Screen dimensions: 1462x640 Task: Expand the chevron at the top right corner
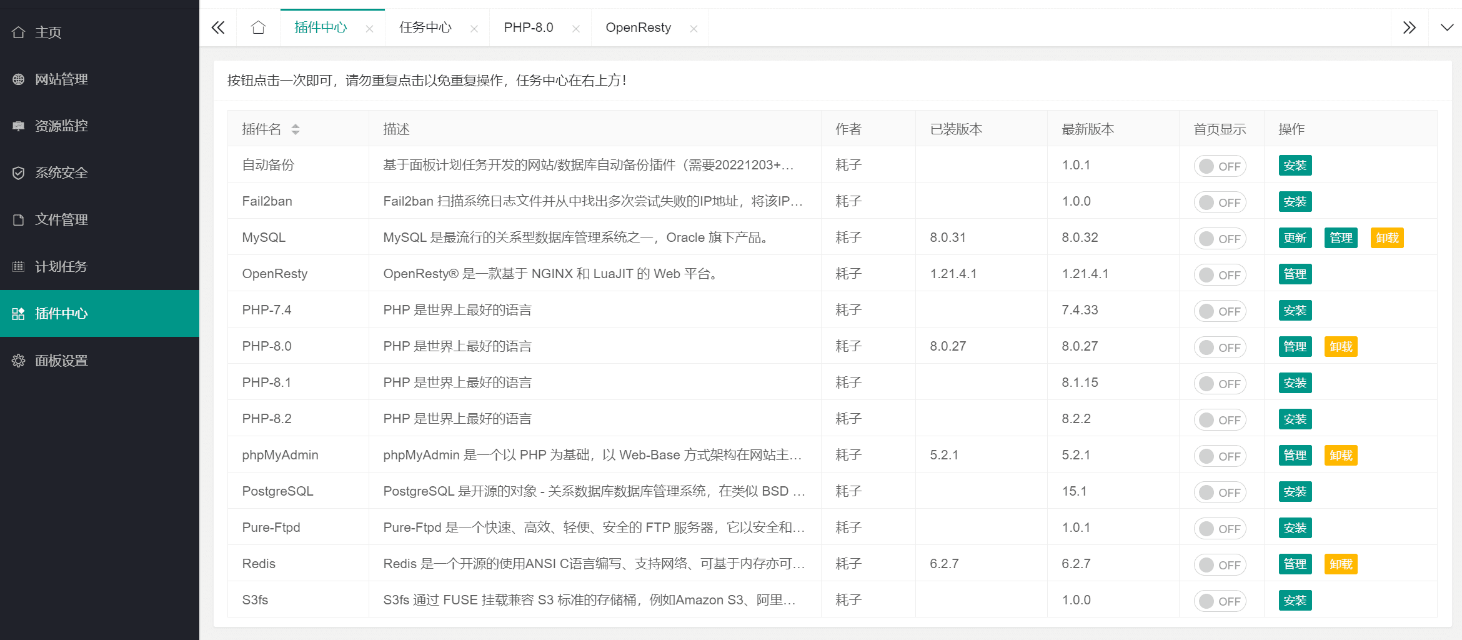1448,27
